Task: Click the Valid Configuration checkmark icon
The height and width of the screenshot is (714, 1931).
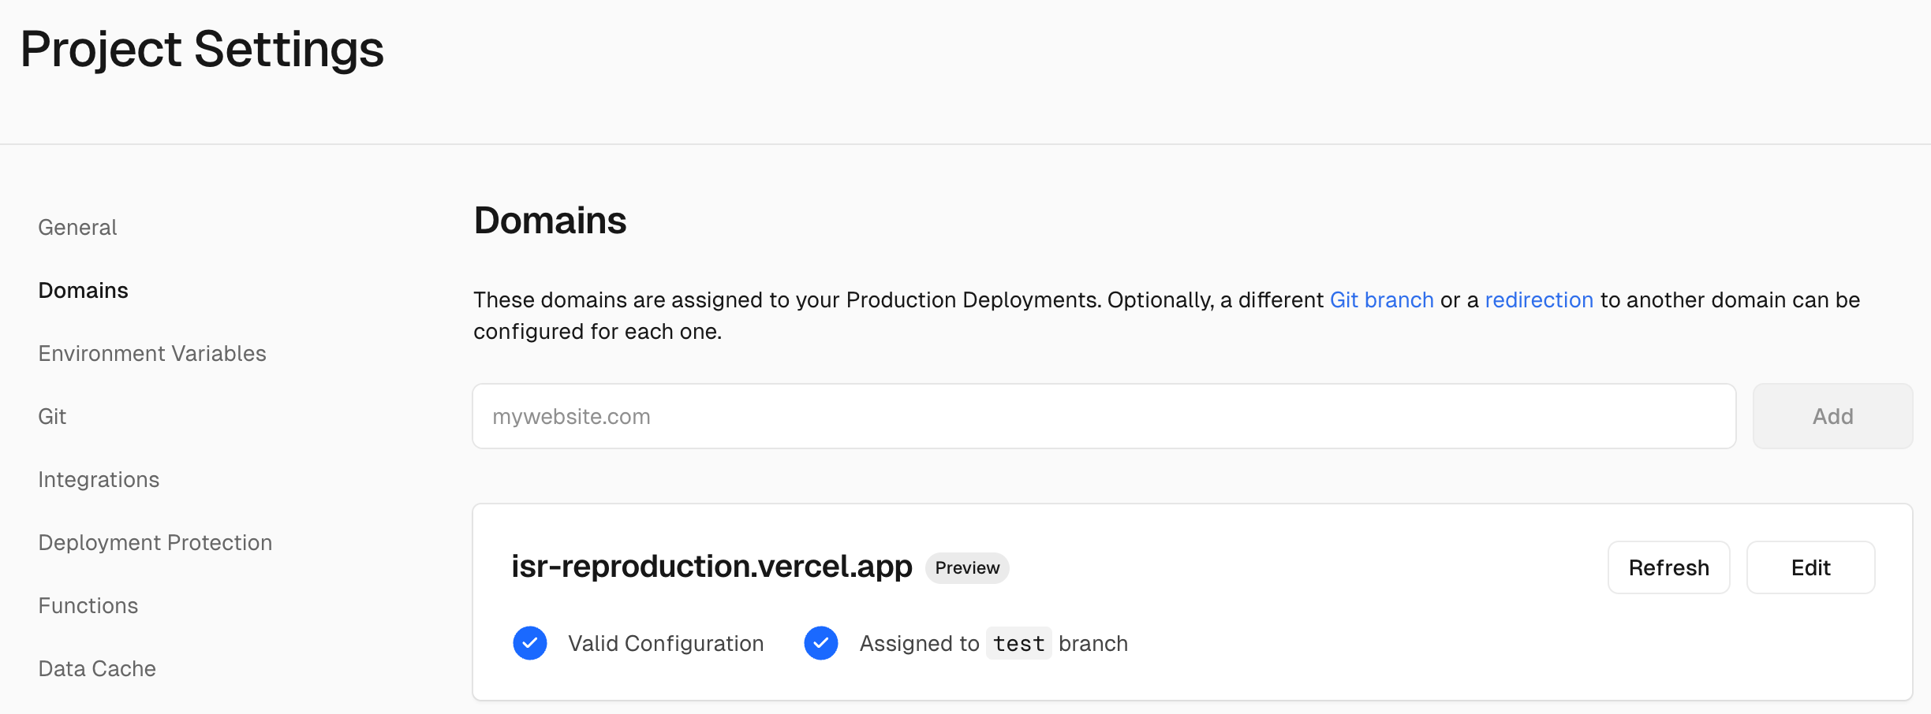Action: tap(530, 643)
